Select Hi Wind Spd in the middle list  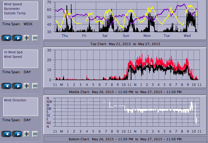tap(13, 52)
